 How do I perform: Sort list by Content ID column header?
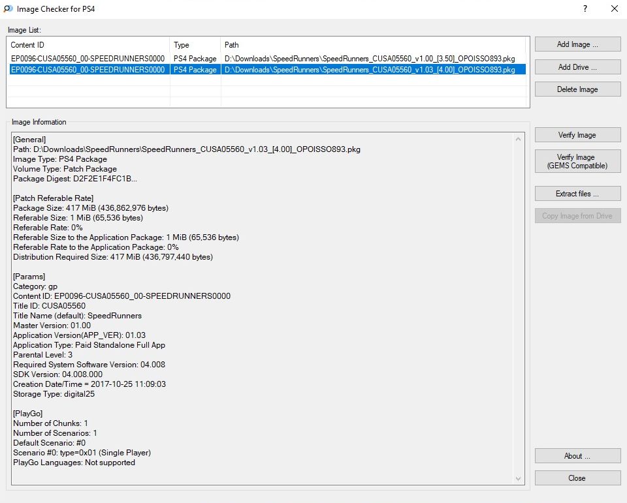pos(88,45)
